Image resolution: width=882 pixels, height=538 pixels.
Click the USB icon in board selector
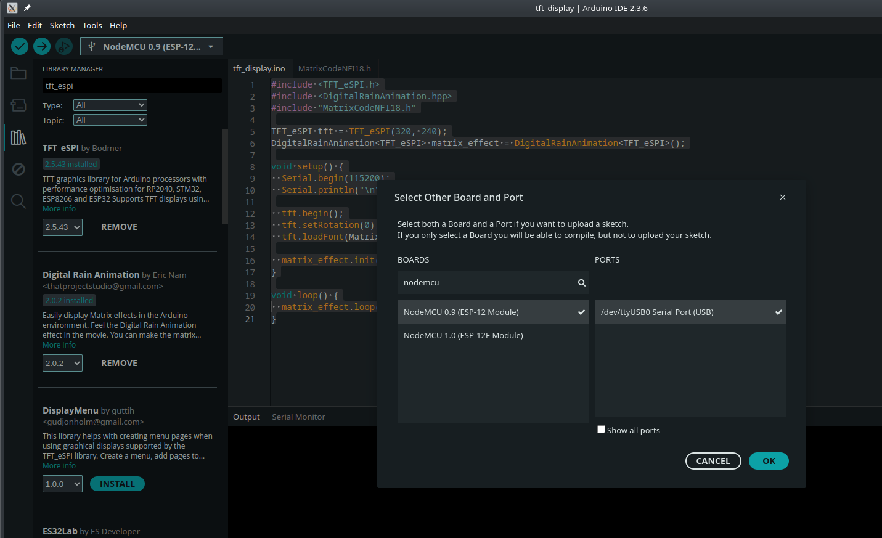(92, 46)
